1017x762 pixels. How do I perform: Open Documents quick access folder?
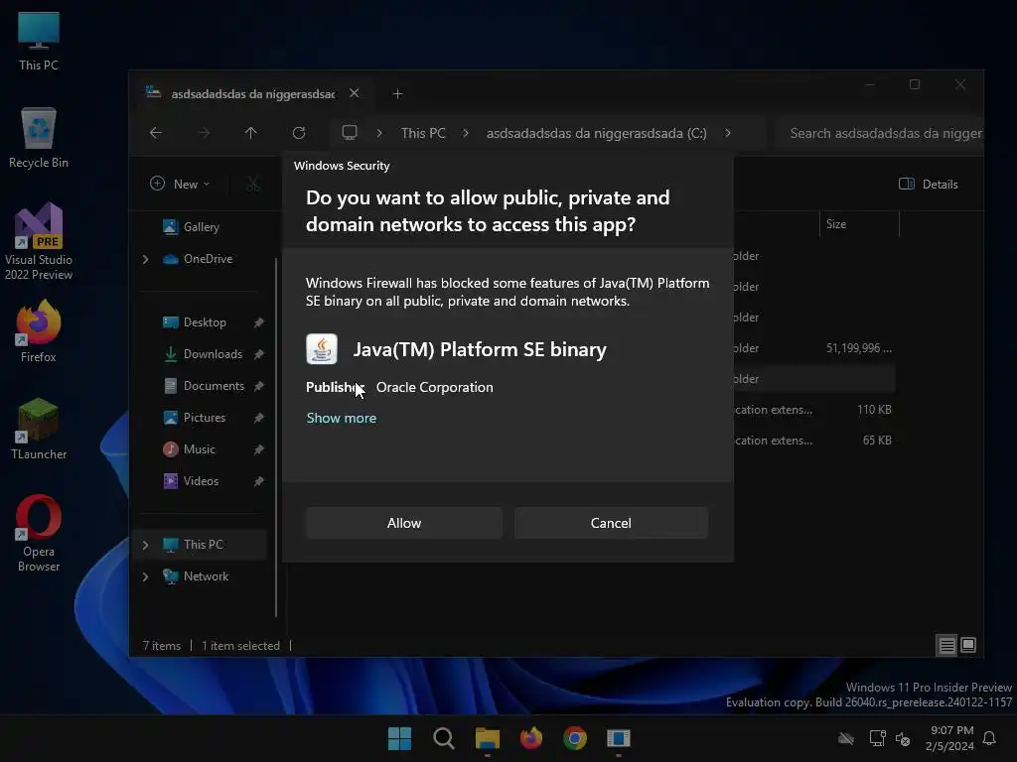[215, 386]
